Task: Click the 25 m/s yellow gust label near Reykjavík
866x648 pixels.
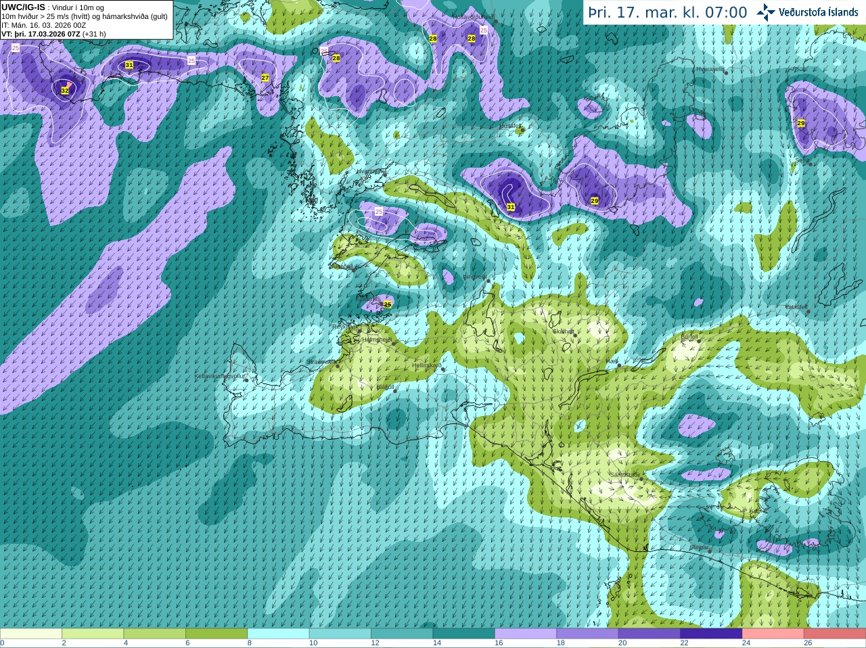Action: (x=388, y=304)
